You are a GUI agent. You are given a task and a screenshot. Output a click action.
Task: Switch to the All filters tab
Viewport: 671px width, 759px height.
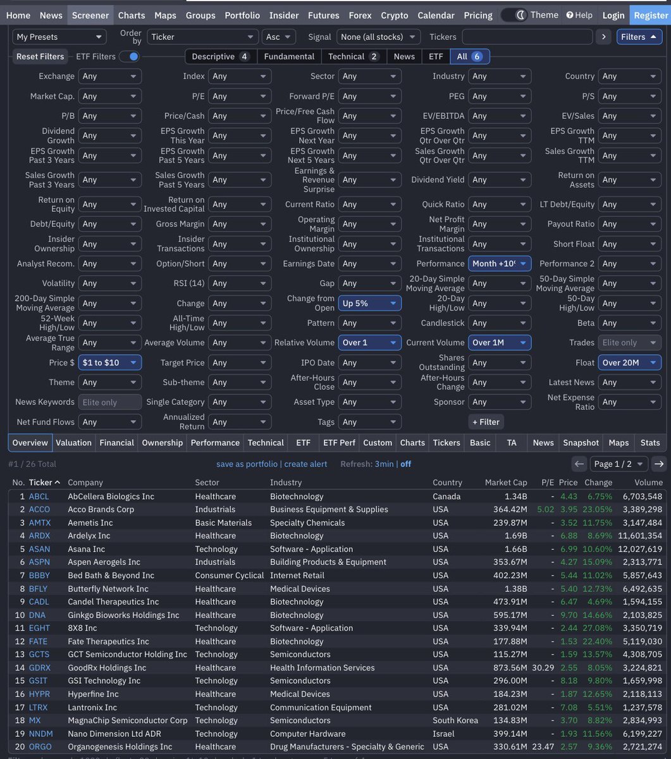(x=469, y=56)
